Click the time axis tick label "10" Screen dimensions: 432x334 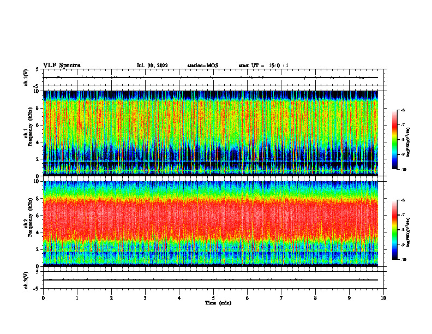pyautogui.click(x=383, y=298)
